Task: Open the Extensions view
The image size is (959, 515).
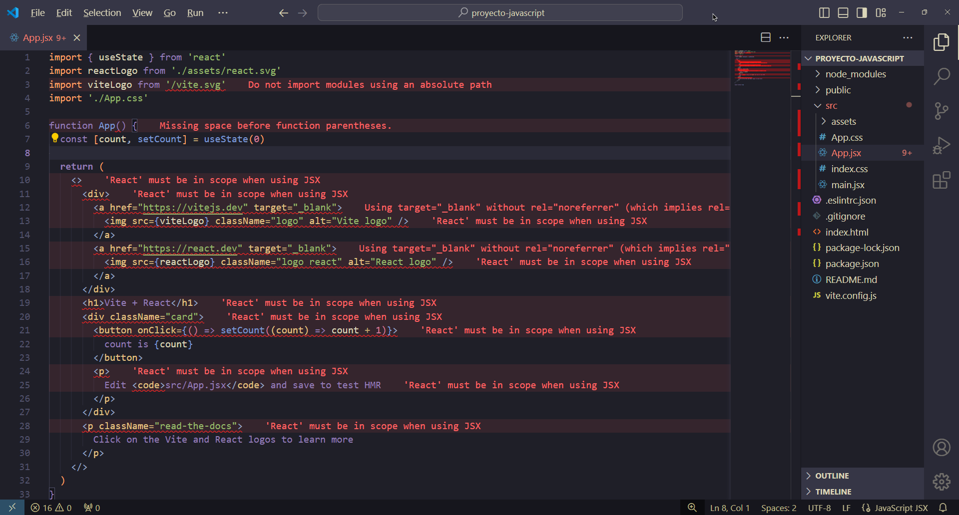Action: pyautogui.click(x=942, y=180)
